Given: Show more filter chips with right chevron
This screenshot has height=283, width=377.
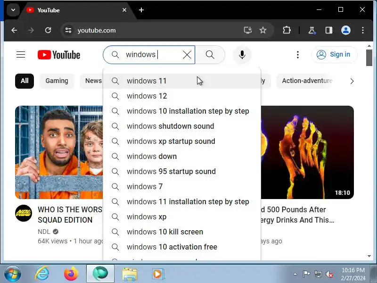Looking at the screenshot, I should 352,81.
